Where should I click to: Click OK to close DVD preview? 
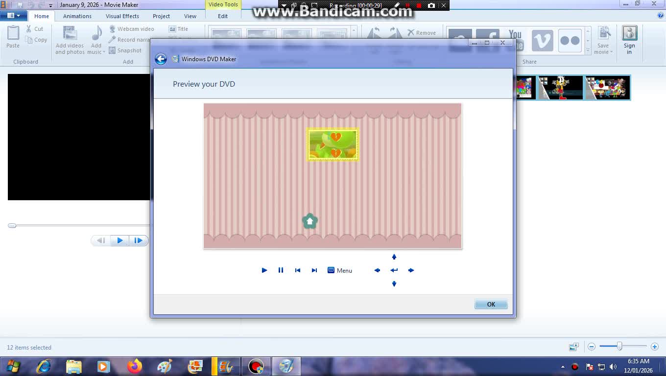490,304
